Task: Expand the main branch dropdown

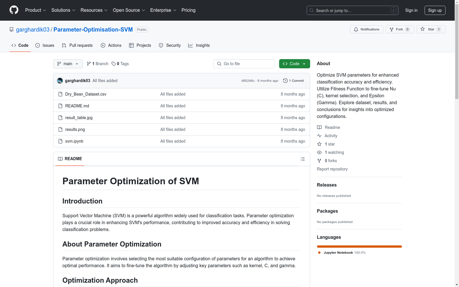Action: point(68,64)
